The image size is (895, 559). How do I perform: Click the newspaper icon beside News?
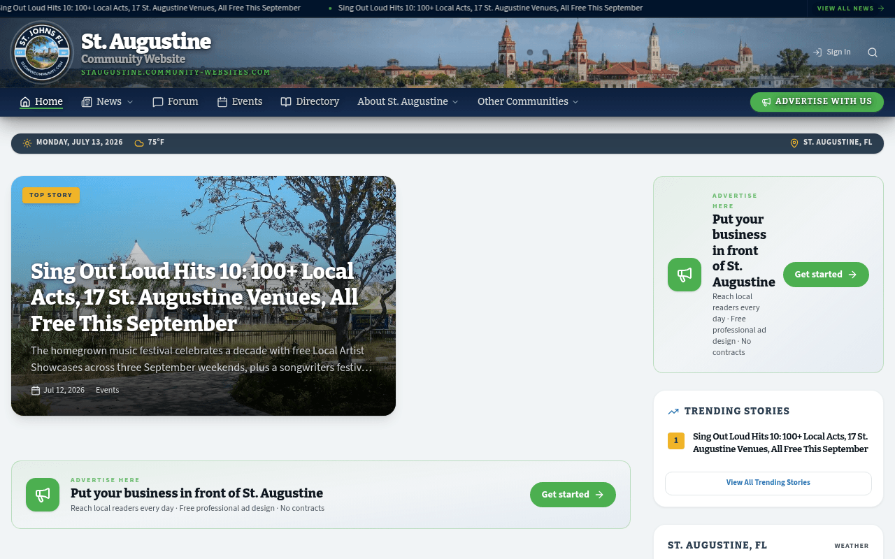87,102
